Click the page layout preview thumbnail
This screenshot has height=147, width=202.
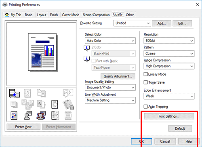[x=42, y=52]
